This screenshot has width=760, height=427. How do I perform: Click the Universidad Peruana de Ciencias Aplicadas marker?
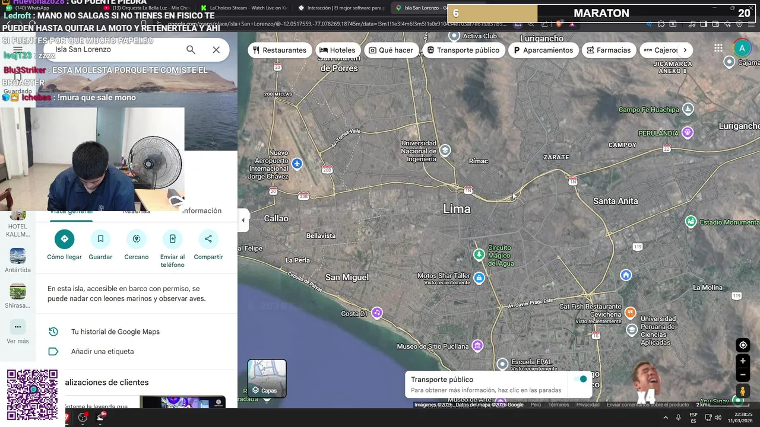(632, 329)
